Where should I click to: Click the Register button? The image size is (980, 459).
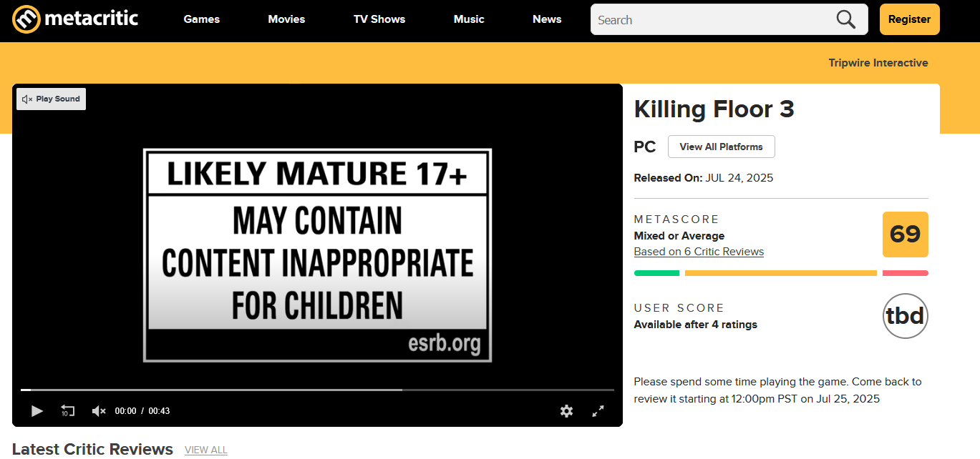909,19
